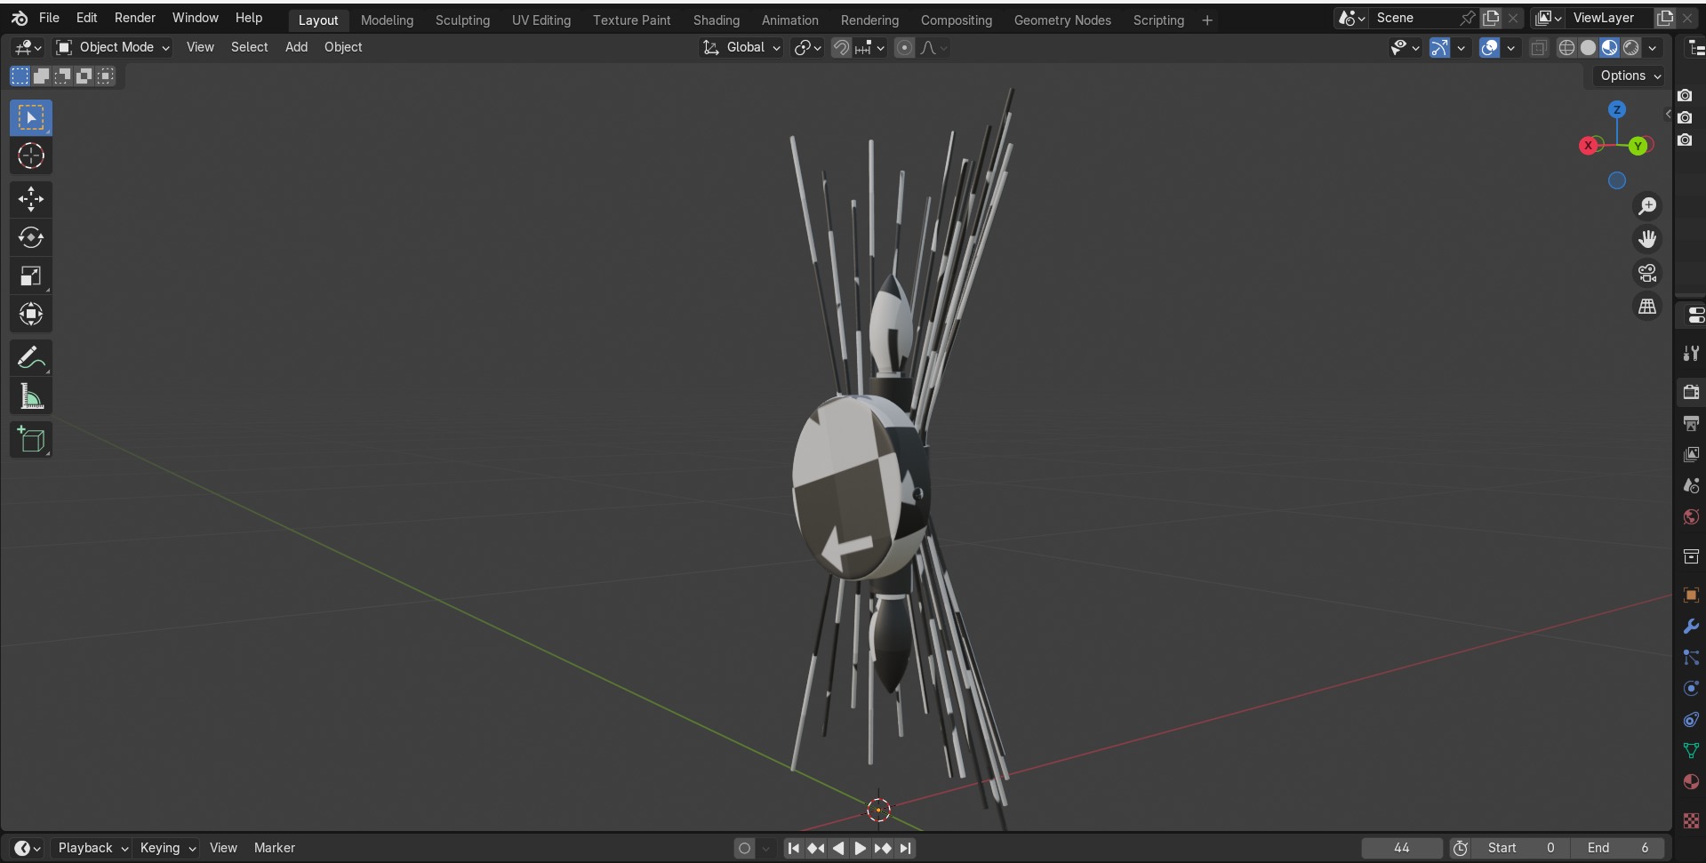Open the viewport Options dropdown
The width and height of the screenshot is (1706, 863).
[1630, 76]
